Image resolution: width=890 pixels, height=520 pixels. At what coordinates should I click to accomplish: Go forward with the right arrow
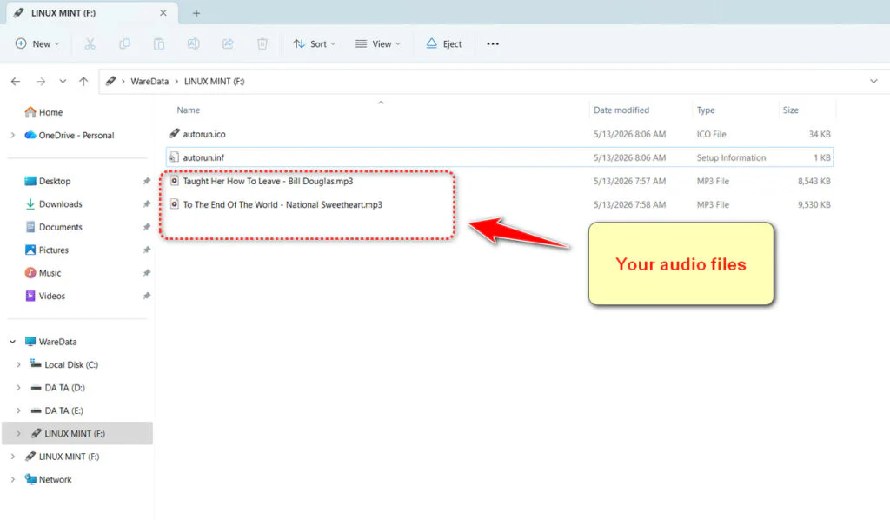point(40,81)
